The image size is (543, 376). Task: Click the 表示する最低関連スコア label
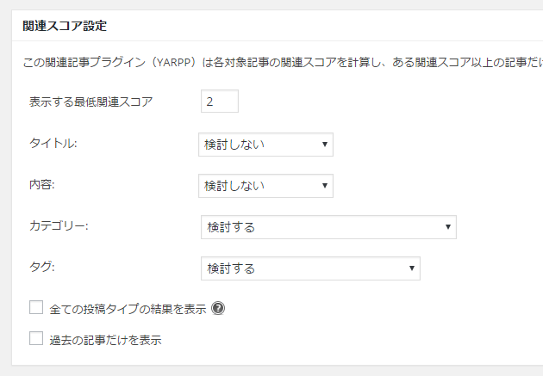click(x=90, y=102)
